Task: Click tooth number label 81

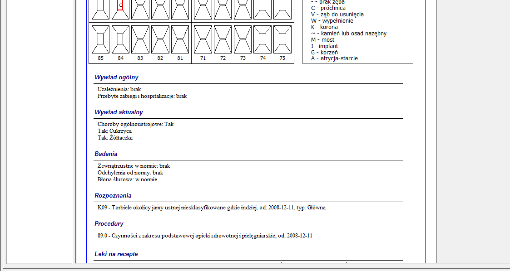Action: [180, 58]
